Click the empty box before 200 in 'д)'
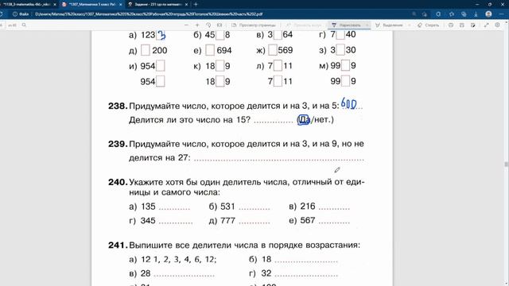The height and width of the screenshot is (286, 509). pyautogui.click(x=146, y=50)
